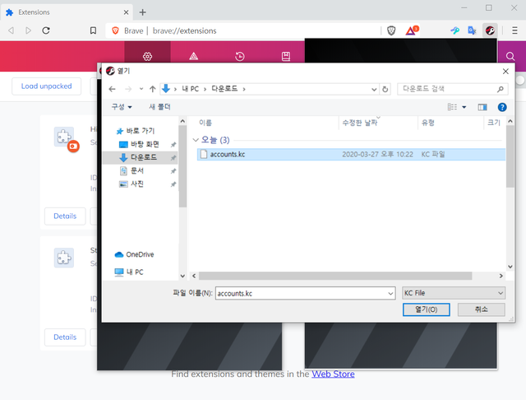Sort by the 수정한 날짜 date column

point(360,123)
